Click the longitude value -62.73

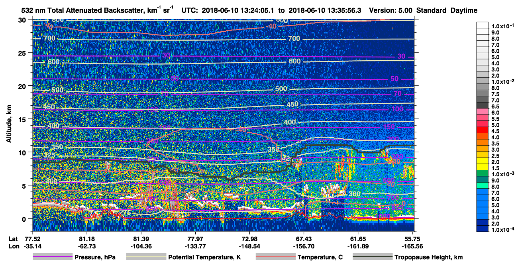pyautogui.click(x=86, y=246)
